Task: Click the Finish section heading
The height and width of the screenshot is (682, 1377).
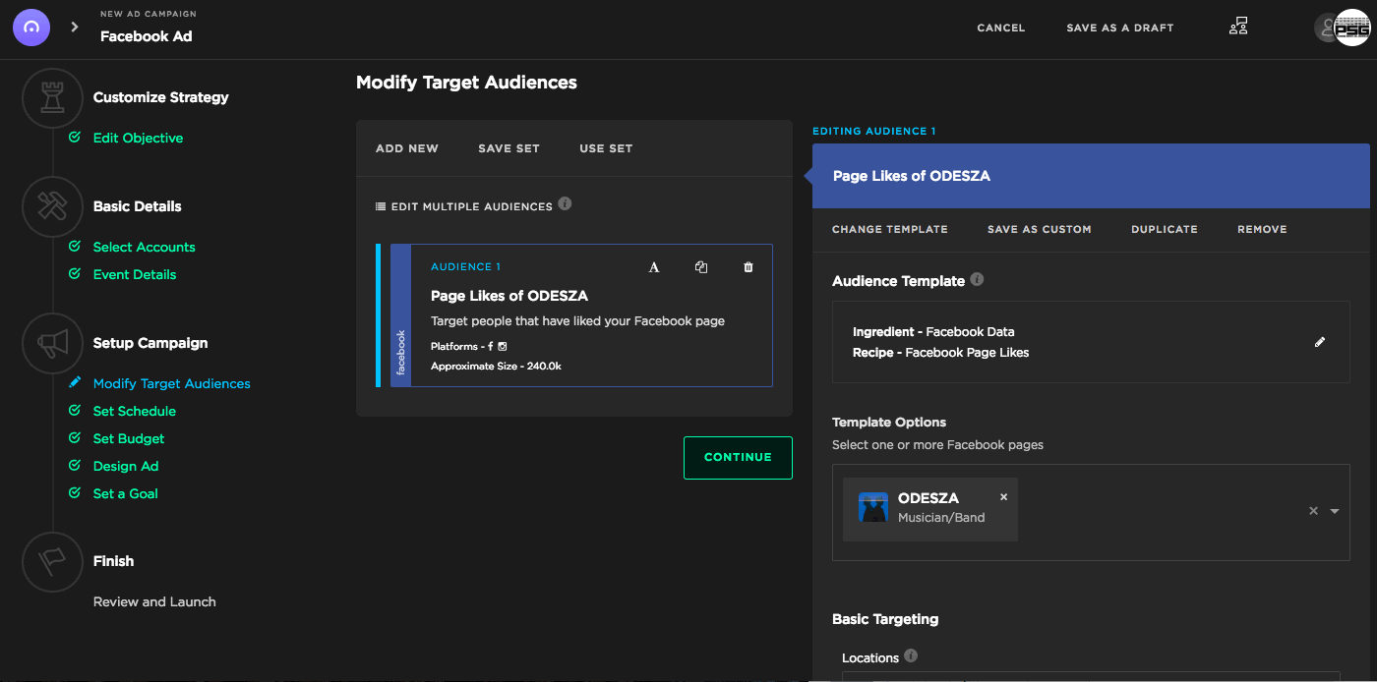Action: 114,561
